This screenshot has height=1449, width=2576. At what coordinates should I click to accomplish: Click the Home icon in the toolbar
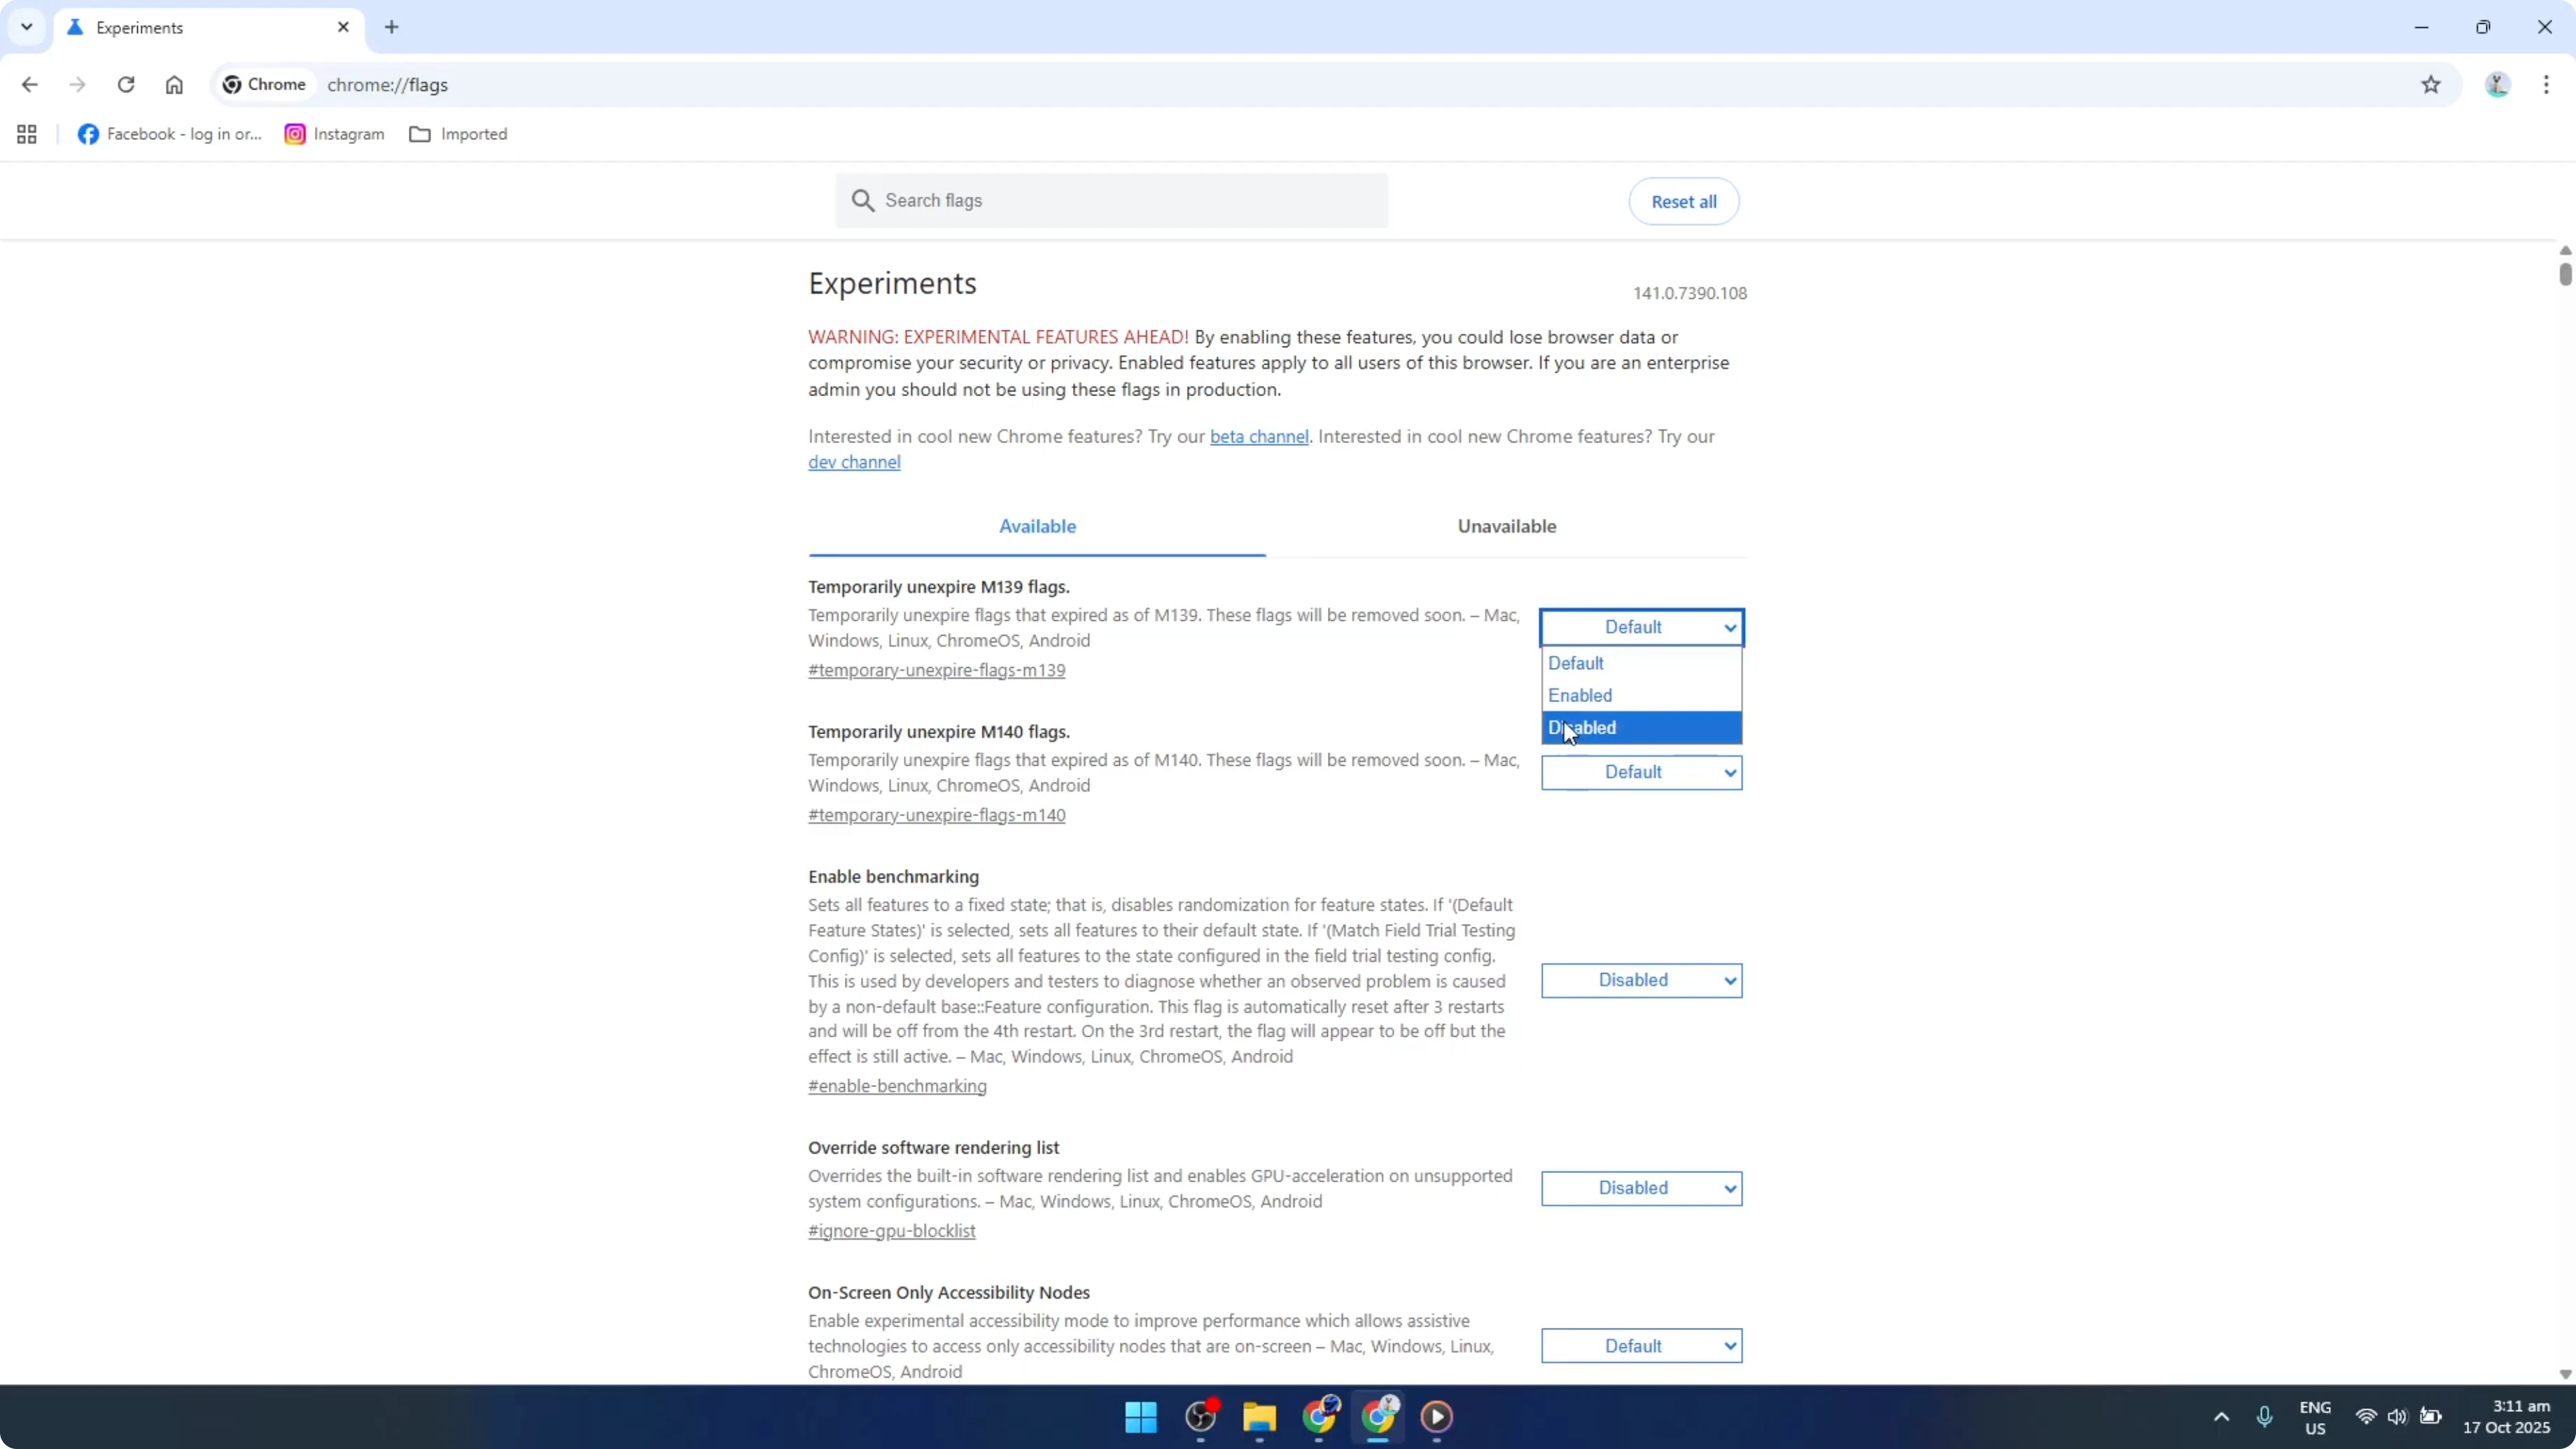[x=174, y=85]
